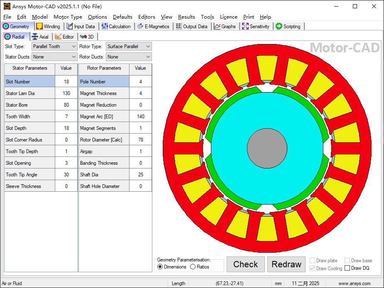Open the Input Data tab icon
384x288 pixels.
point(70,26)
